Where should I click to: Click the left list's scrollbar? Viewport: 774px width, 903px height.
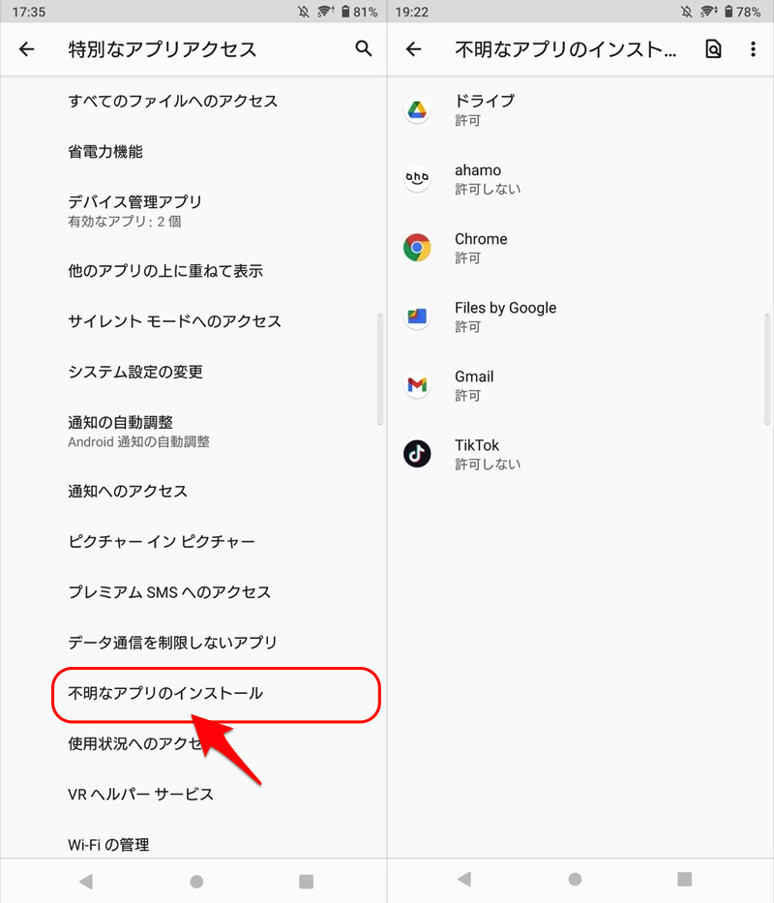pos(380,369)
